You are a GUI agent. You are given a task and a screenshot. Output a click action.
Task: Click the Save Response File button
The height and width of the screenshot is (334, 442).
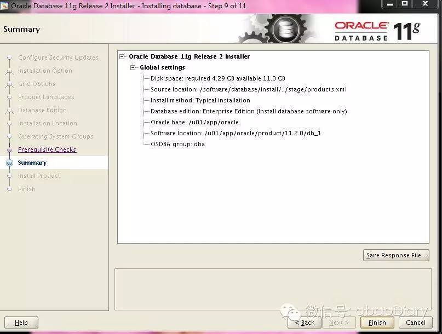click(x=396, y=255)
